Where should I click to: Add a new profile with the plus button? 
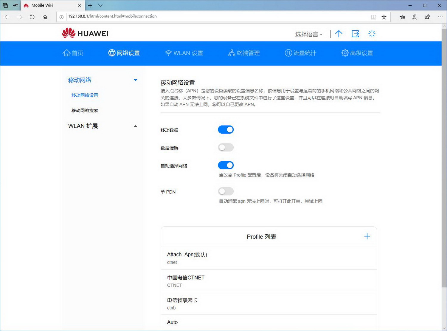[367, 236]
